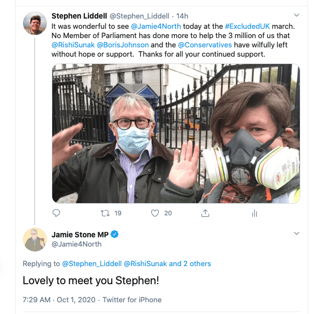Screen dimensions: 313x314
Task: Open the #ExcludedUK hashtag link
Action: click(x=248, y=26)
